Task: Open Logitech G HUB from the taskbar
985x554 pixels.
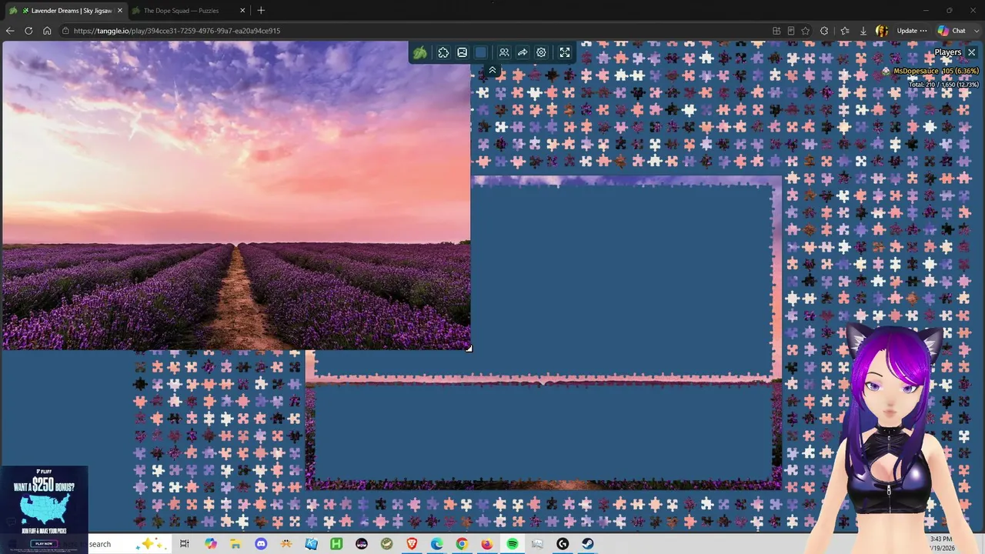Action: pos(563,544)
